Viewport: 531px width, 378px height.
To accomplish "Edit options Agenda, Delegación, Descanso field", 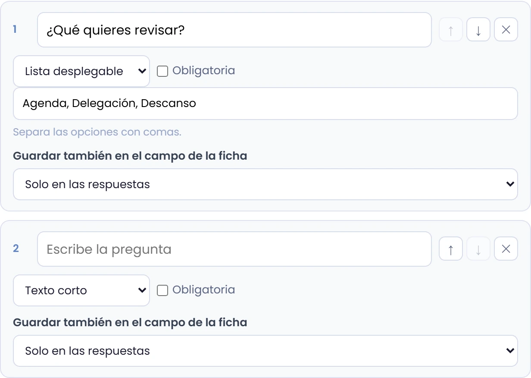I will (x=265, y=104).
